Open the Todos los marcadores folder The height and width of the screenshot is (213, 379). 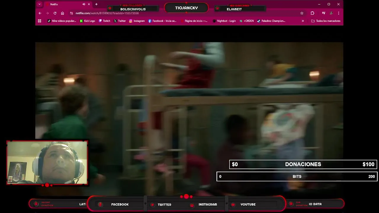pyautogui.click(x=326, y=21)
